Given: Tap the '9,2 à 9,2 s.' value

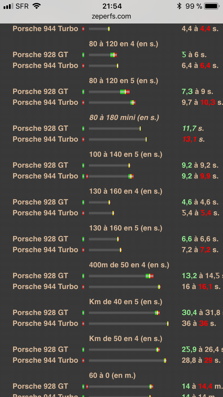Looking at the screenshot, I should [200, 166].
